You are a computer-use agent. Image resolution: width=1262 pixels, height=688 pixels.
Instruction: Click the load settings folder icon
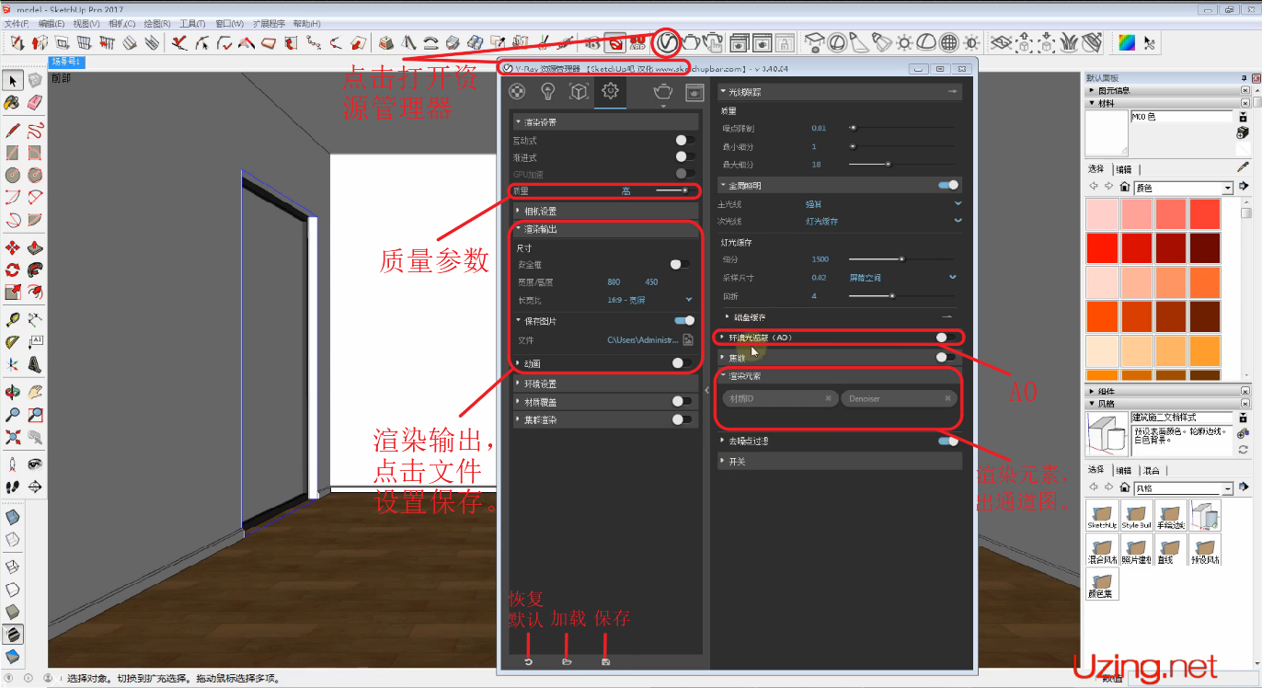pyautogui.click(x=567, y=662)
